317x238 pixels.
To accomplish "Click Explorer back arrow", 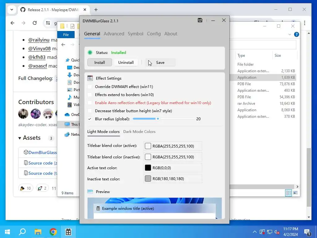I will tap(63, 45).
